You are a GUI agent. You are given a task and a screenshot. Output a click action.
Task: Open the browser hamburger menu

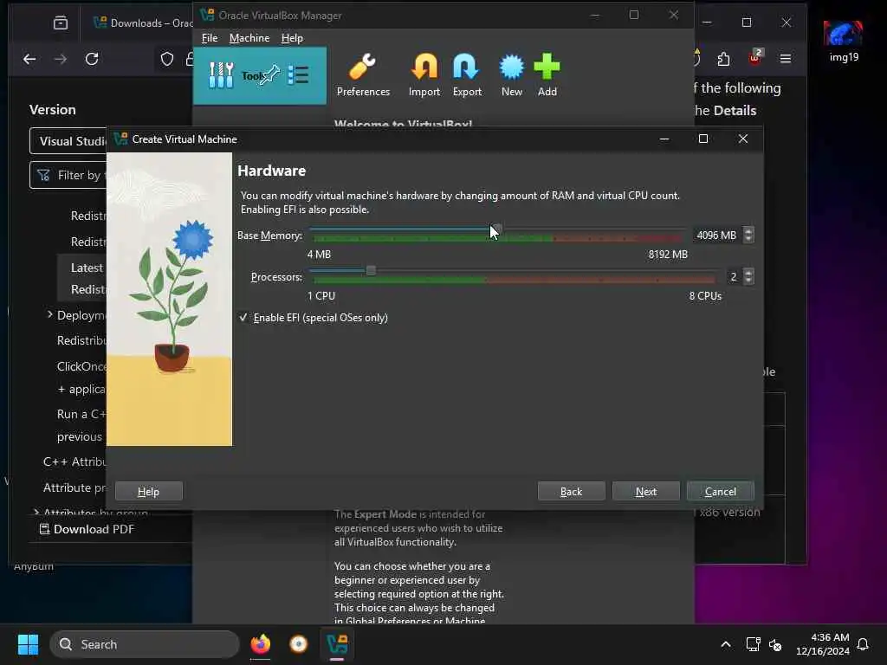[785, 59]
